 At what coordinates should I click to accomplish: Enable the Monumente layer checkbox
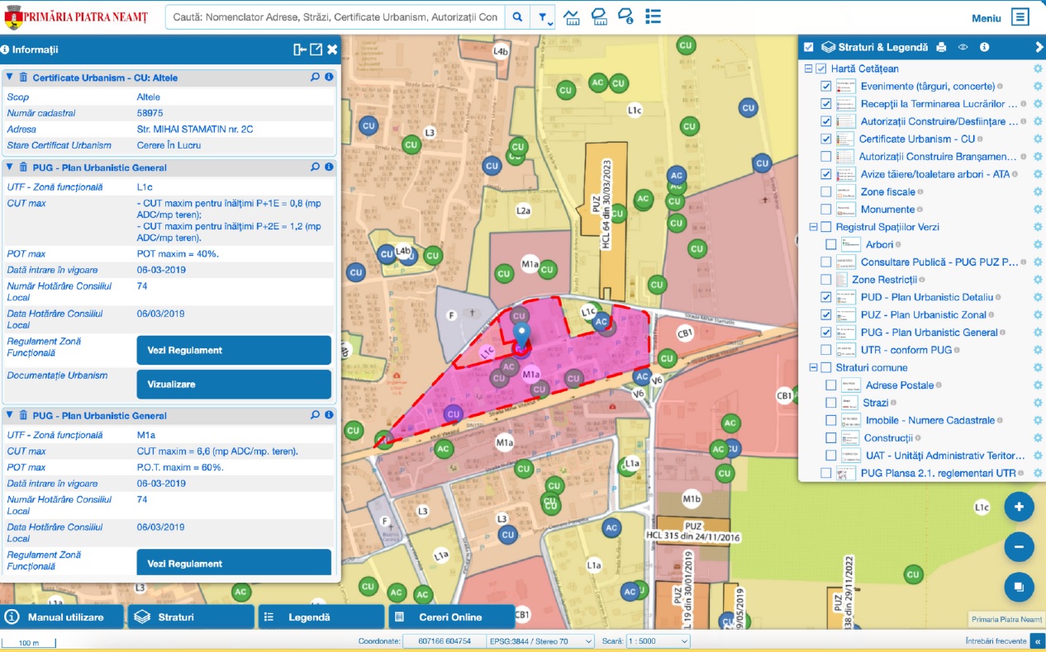coord(826,210)
